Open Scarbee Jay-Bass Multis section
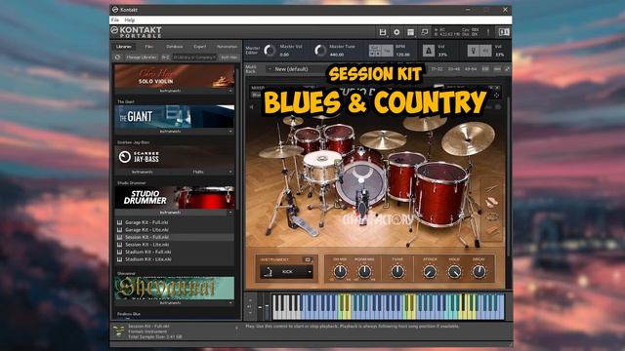The image size is (625, 351). 198,172
